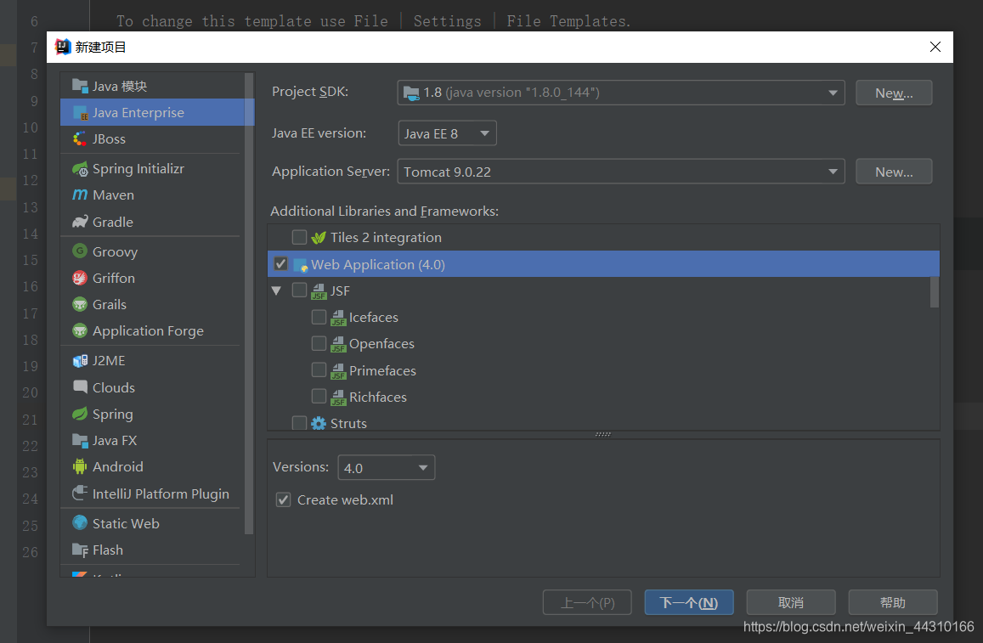
Task: Click the Struts gear icon
Action: (x=319, y=423)
